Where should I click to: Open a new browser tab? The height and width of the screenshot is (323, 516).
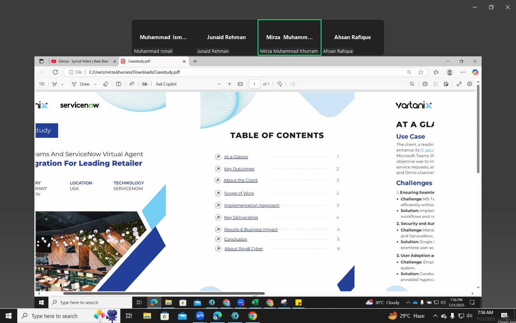pos(195,61)
